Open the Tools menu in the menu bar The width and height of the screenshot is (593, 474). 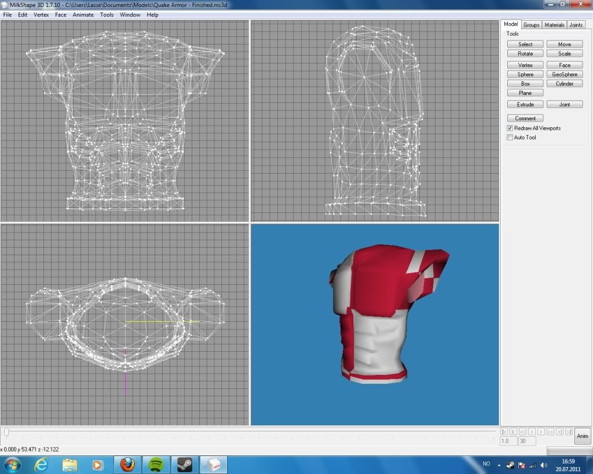click(x=107, y=14)
